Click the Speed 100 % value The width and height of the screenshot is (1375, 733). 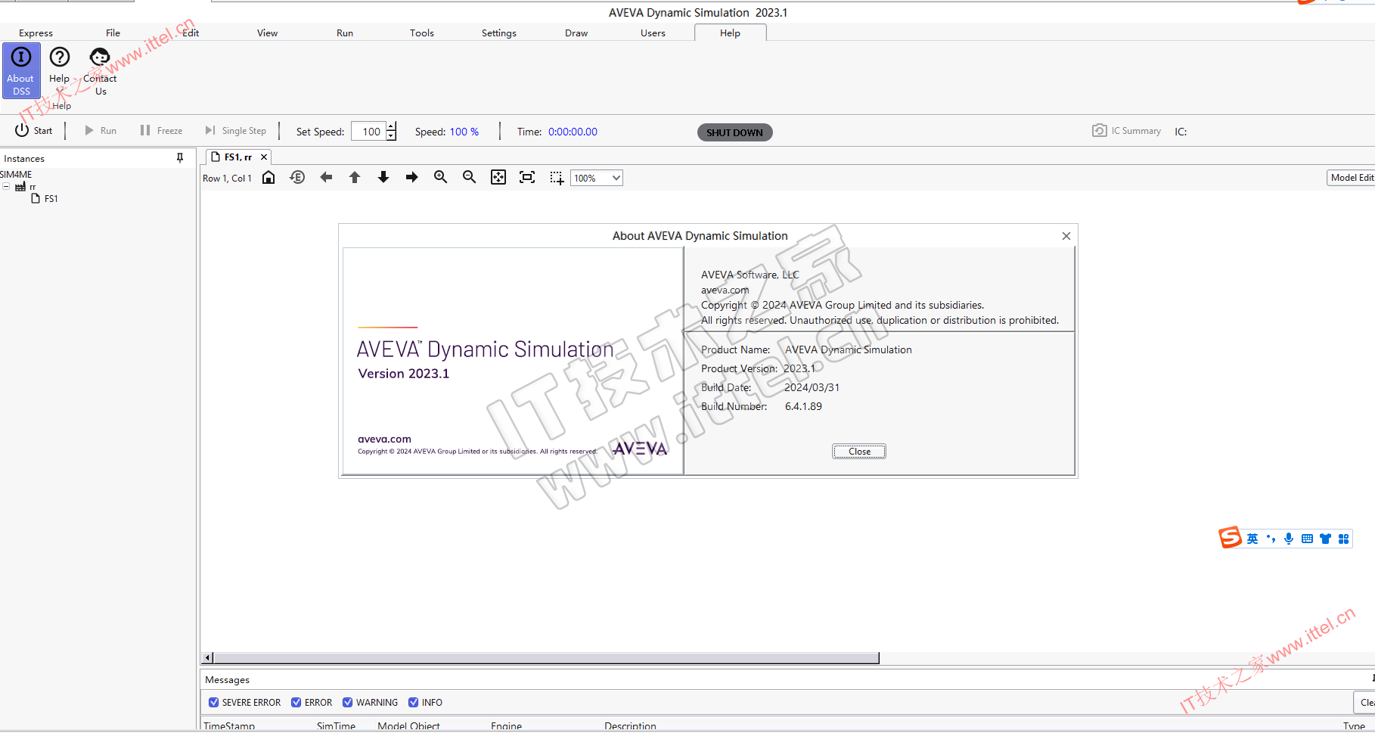464,132
